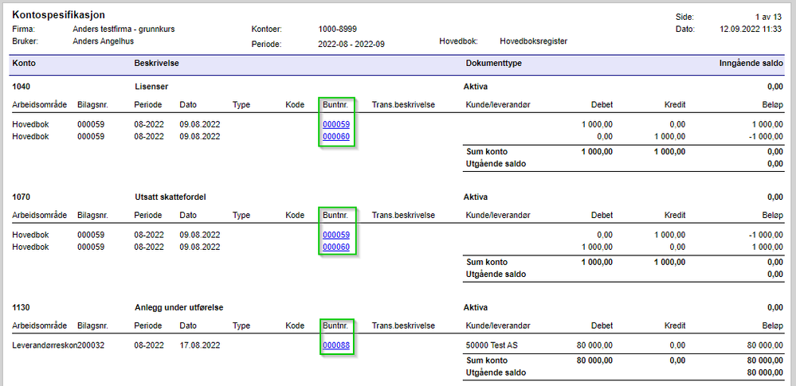Open batch link 000059 under account 1040 Lisenser

(x=336, y=124)
